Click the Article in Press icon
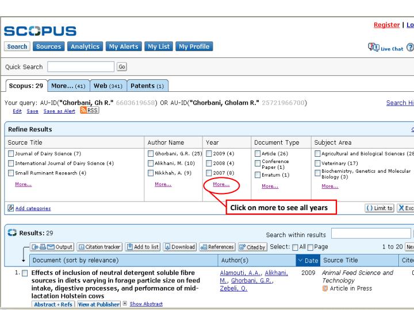Image resolution: width=414 pixels, height=310 pixels. pyautogui.click(x=325, y=288)
